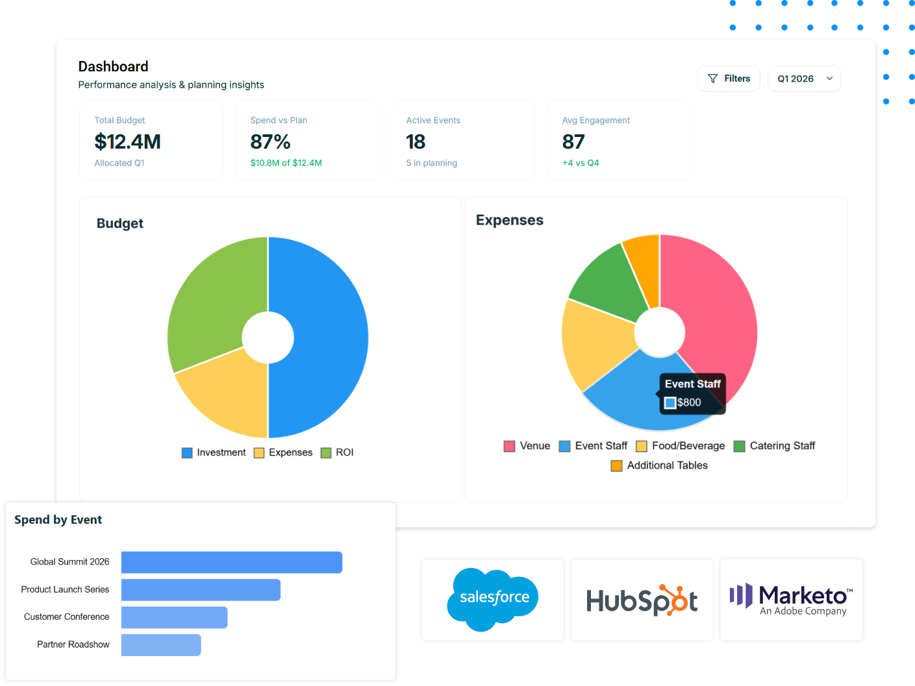The image size is (915, 686).
Task: Select the Expenses chart section header
Action: pyautogui.click(x=509, y=220)
